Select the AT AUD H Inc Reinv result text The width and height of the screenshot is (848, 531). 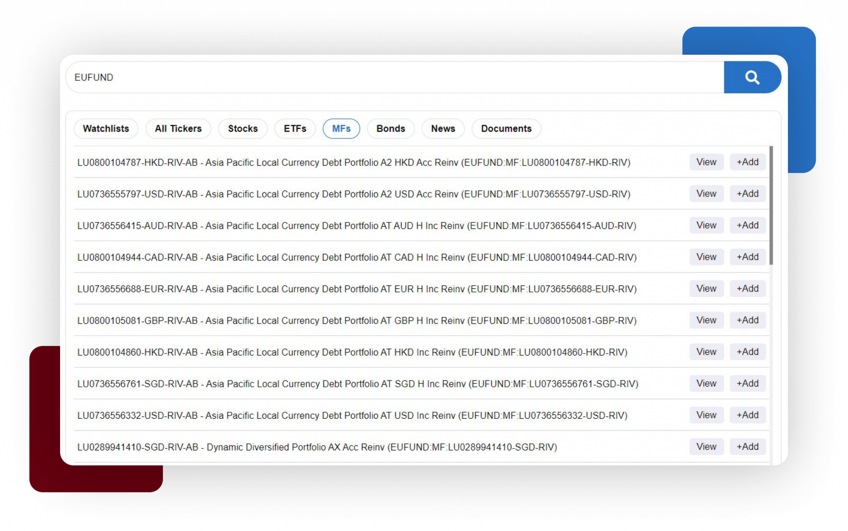(357, 226)
